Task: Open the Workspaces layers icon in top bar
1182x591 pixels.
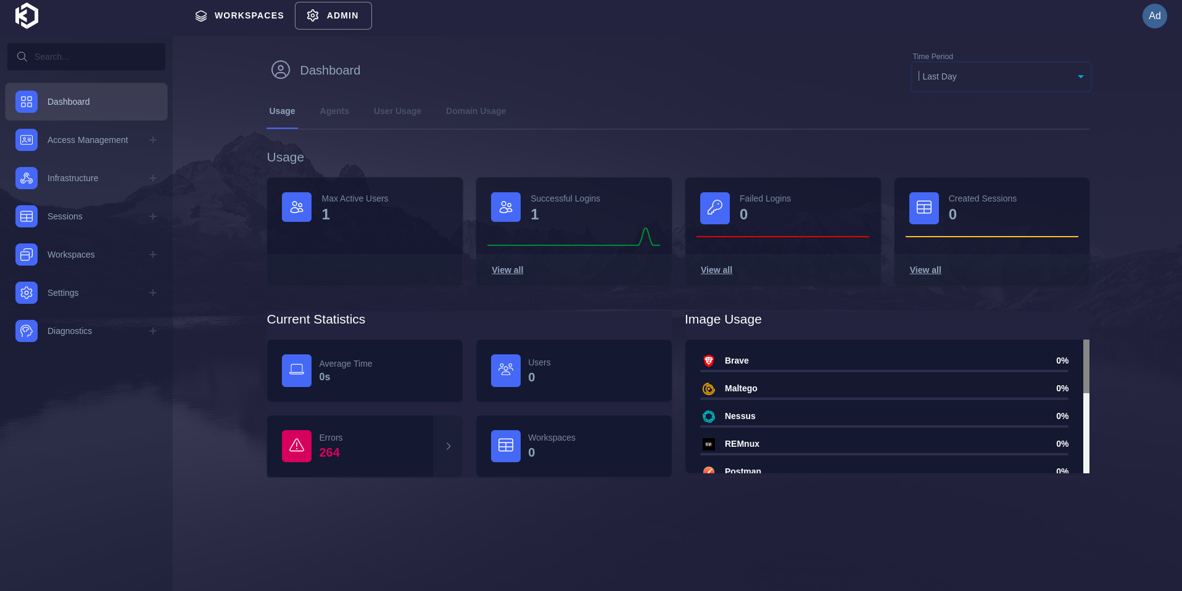Action: pyautogui.click(x=201, y=15)
